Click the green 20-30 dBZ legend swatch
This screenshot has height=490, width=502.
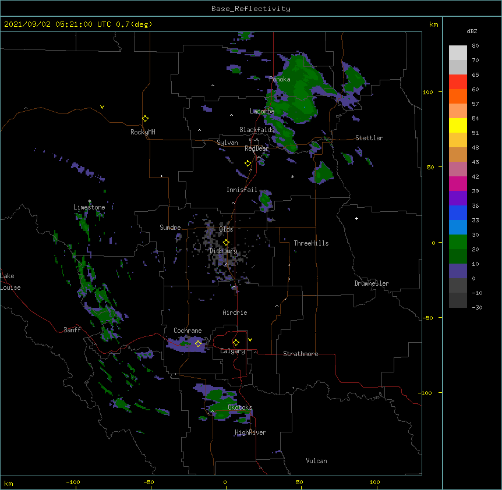point(458,242)
